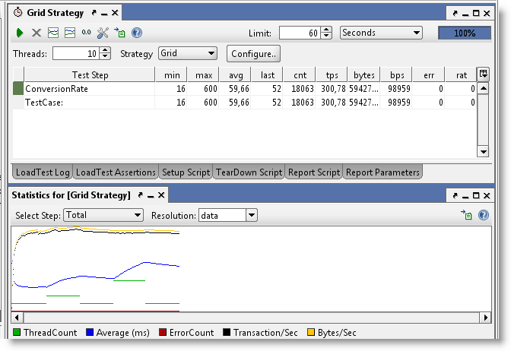Open the Report Parameters tab
Image resolution: width=511 pixels, height=351 pixels.
[x=382, y=172]
